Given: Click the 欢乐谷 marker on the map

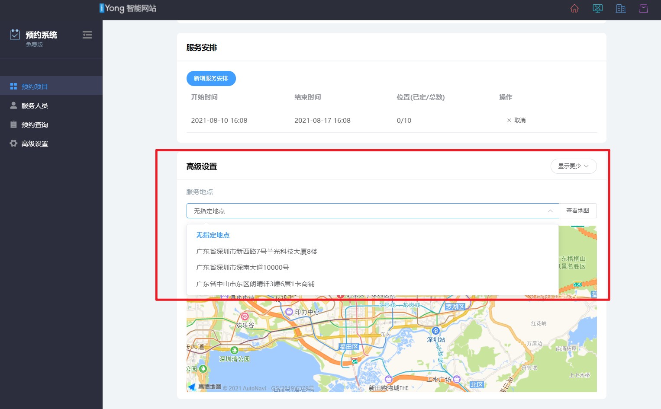Looking at the screenshot, I should [x=245, y=316].
